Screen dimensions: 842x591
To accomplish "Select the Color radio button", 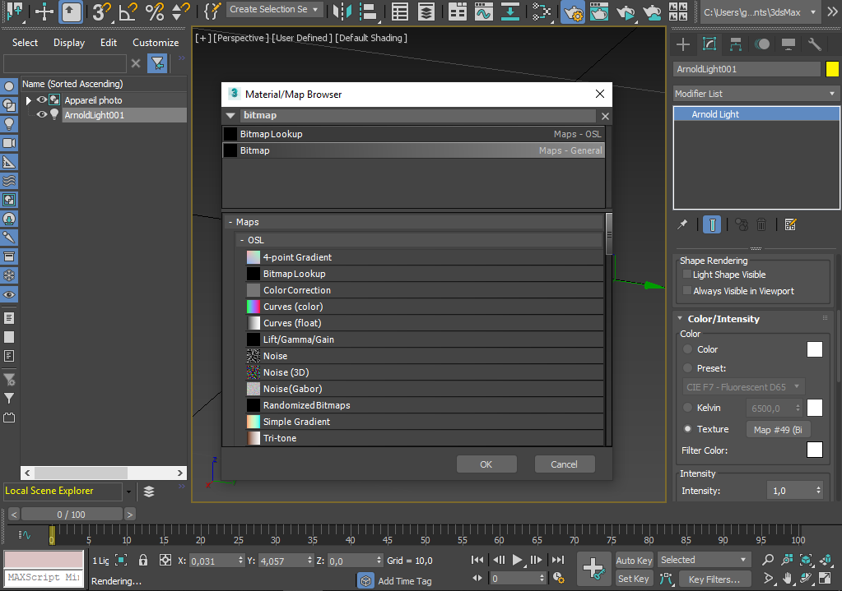I will (687, 349).
